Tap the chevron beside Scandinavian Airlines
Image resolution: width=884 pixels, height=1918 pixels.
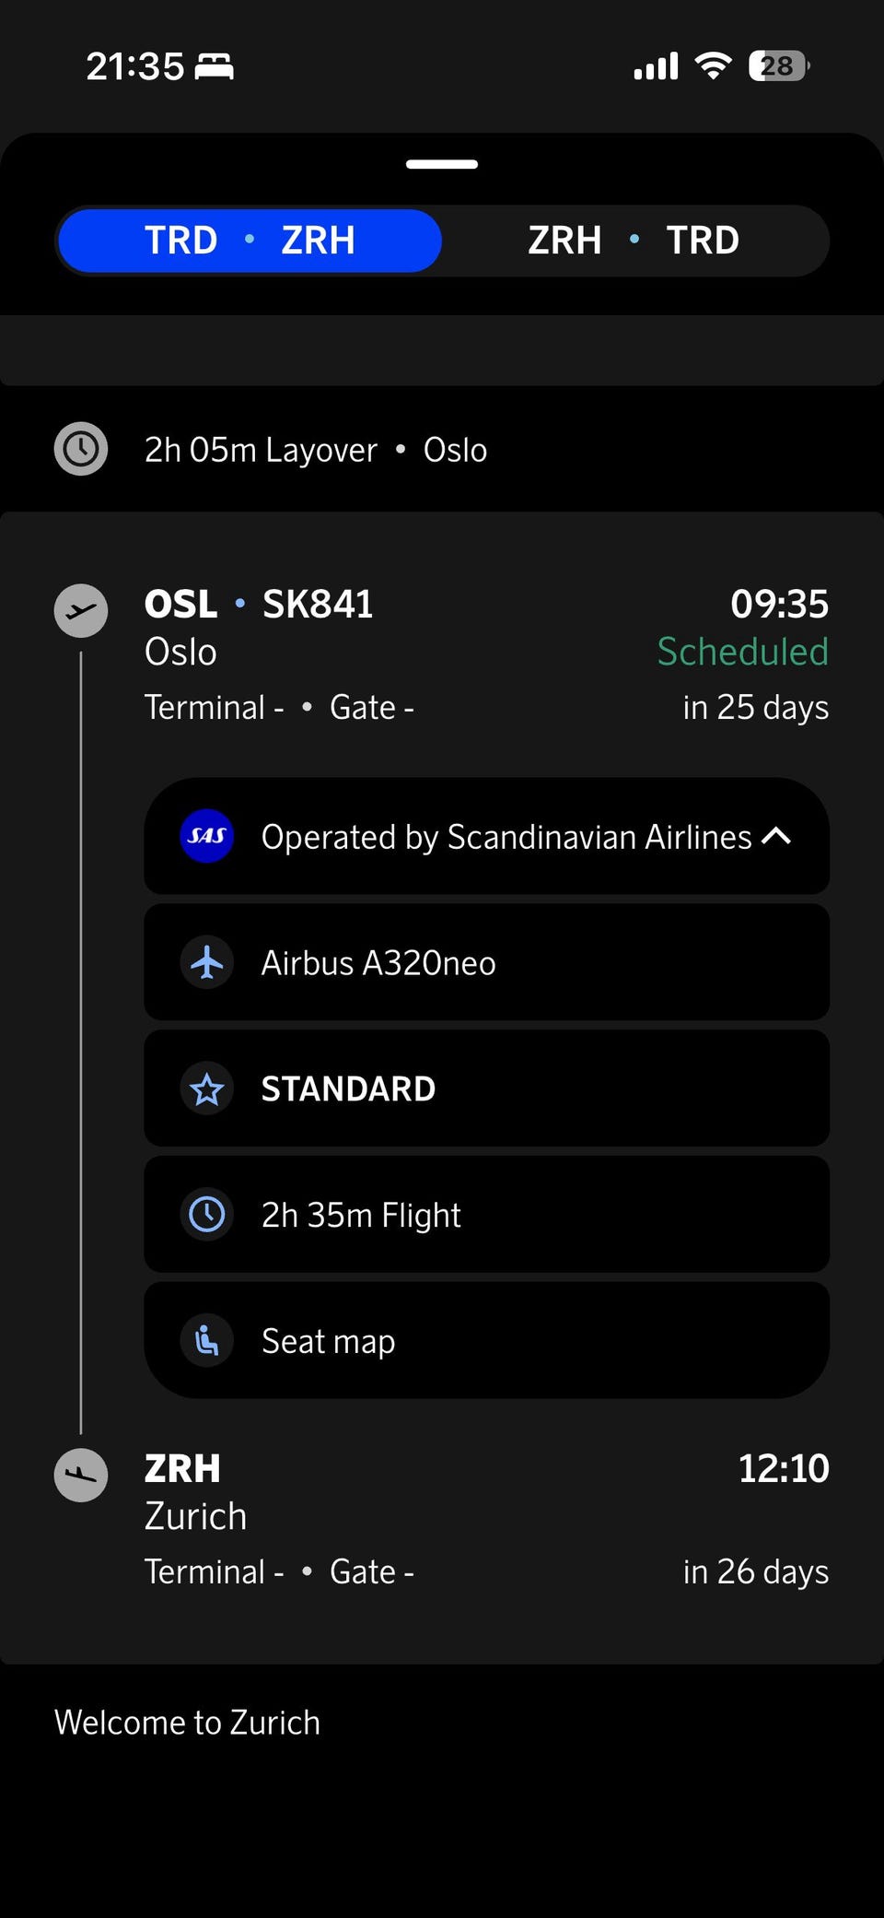tap(776, 836)
